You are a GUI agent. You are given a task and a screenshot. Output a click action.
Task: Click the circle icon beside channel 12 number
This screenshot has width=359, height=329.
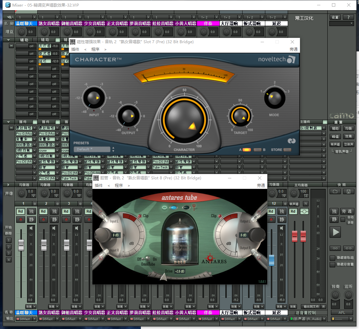click(285, 204)
